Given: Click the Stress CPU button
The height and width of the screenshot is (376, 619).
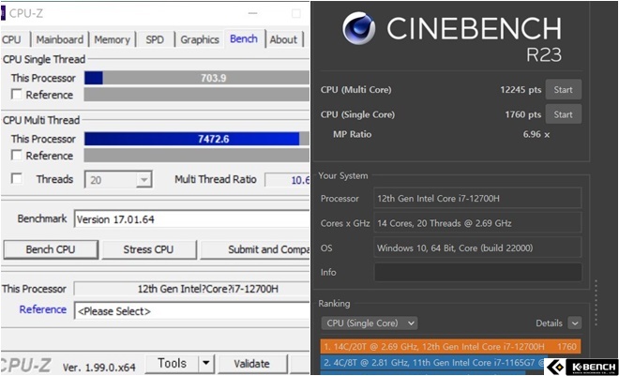Looking at the screenshot, I should click(x=148, y=249).
